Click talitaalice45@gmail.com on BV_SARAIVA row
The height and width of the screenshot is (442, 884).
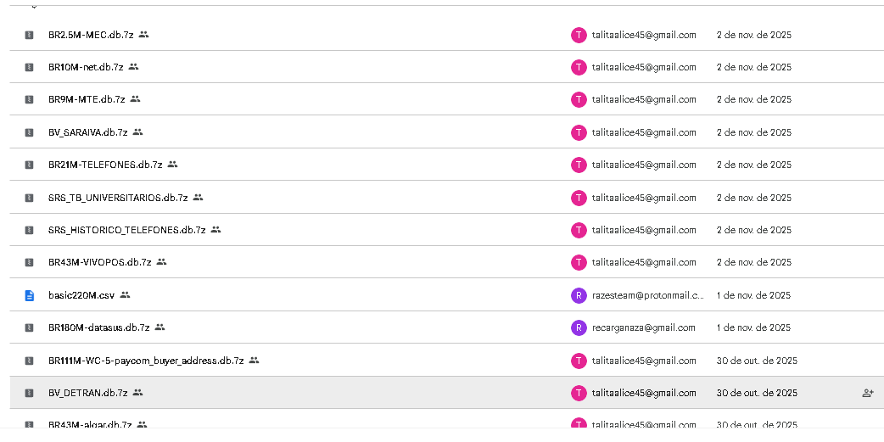(x=644, y=132)
